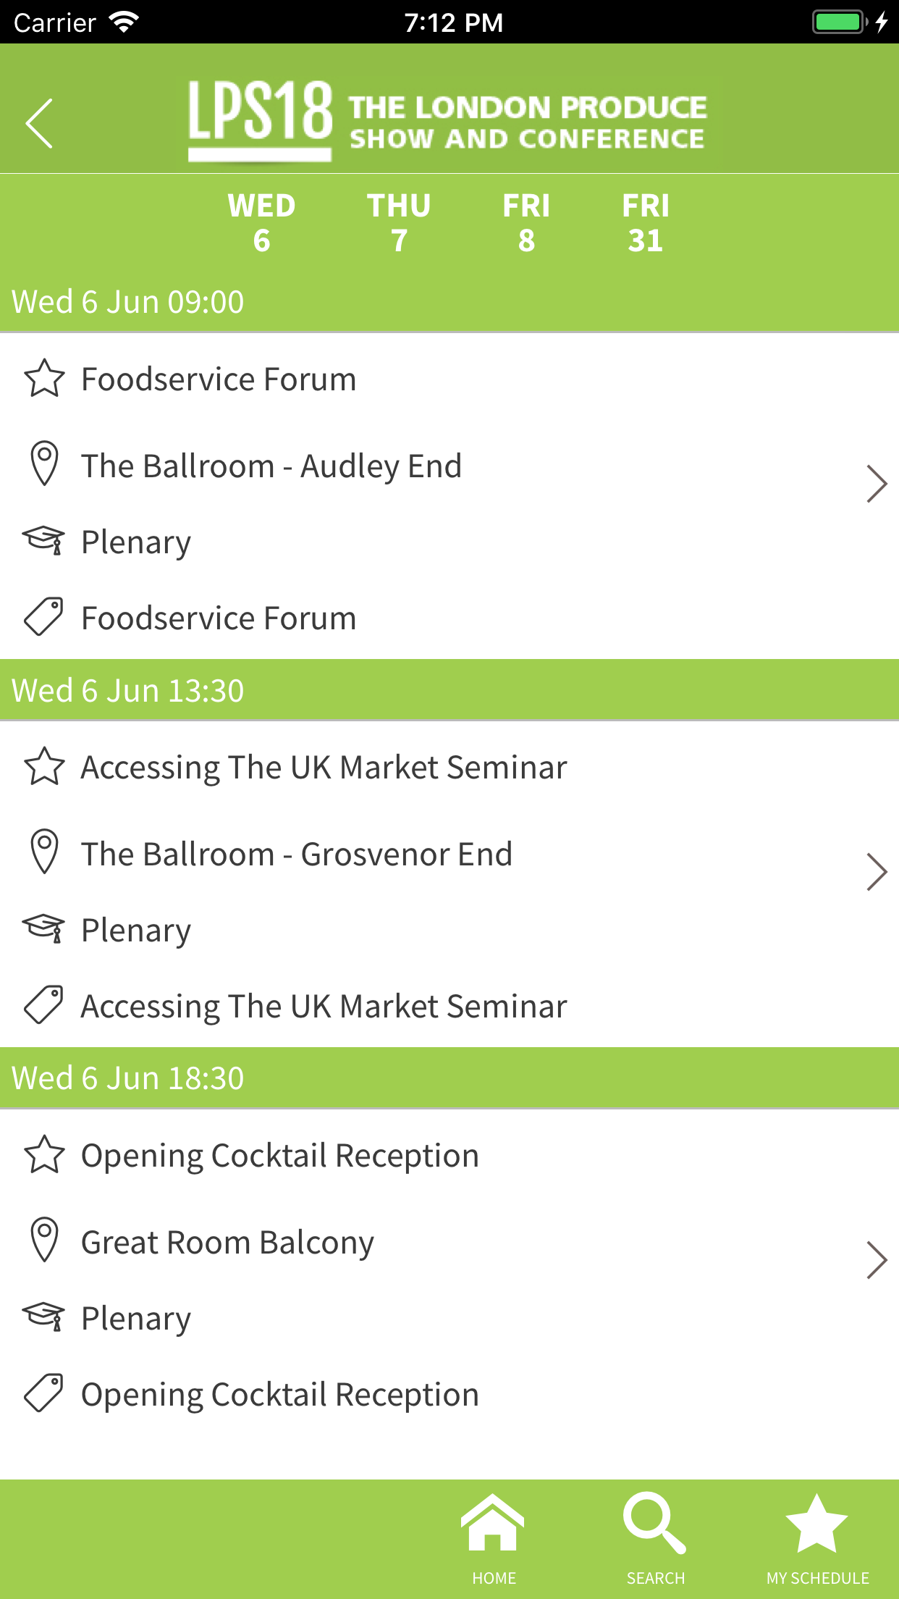Favorite the Foodservice Forum session star

point(44,378)
